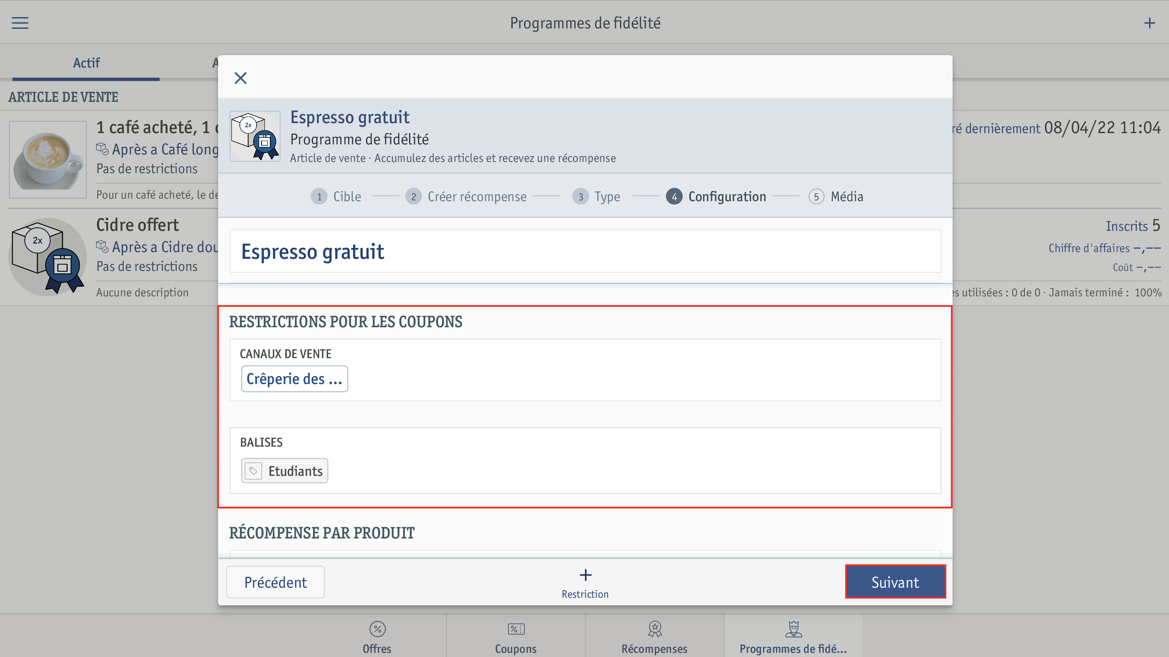
Task: Click the ARTICLE DE VENTE section header
Action: (x=63, y=96)
